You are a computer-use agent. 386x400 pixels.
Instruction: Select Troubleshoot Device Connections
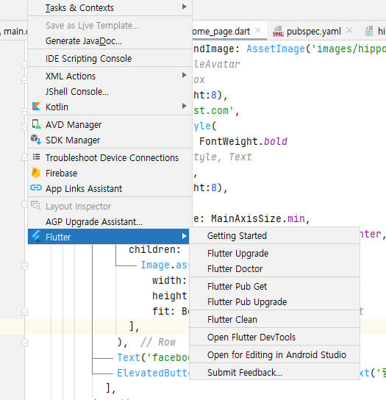(x=110, y=157)
